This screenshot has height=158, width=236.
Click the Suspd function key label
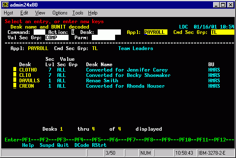[47, 145]
